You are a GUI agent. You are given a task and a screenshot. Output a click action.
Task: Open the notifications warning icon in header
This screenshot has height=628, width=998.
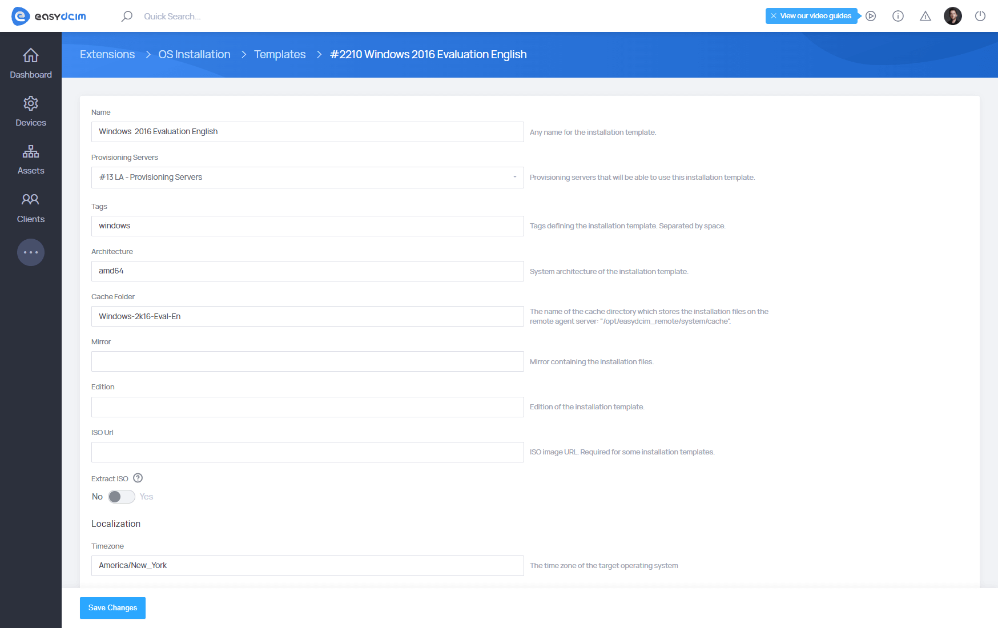pos(925,17)
